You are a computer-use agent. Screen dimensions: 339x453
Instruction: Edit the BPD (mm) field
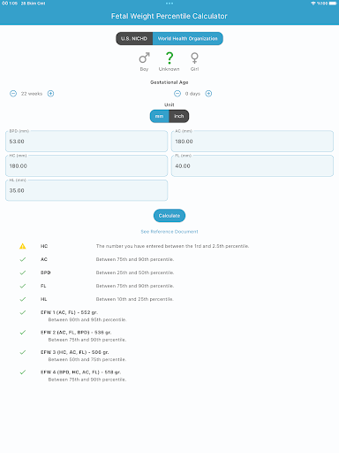(x=87, y=142)
